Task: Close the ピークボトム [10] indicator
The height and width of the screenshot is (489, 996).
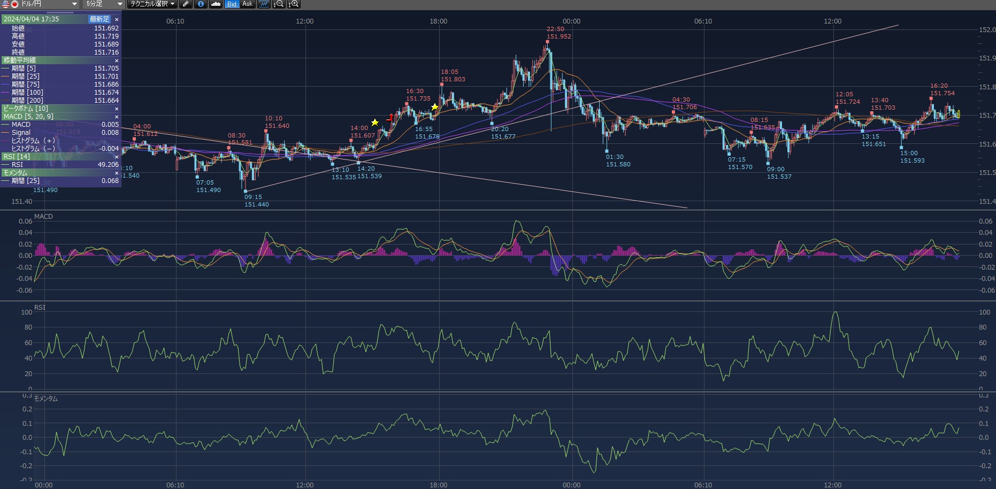Action: coord(117,109)
